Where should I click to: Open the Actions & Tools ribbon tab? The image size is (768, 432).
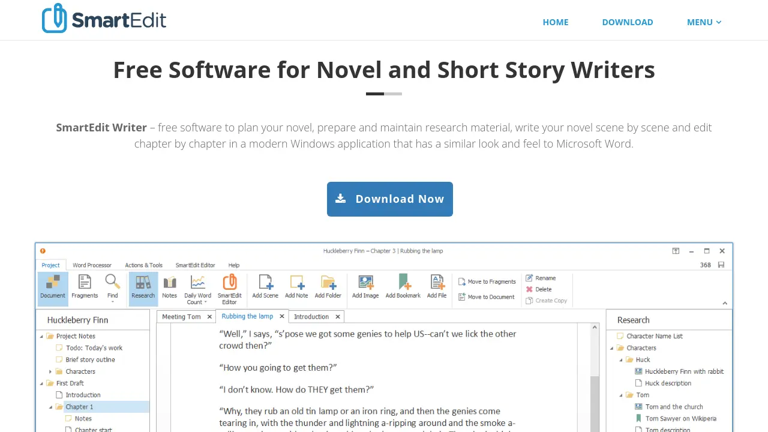(x=143, y=265)
